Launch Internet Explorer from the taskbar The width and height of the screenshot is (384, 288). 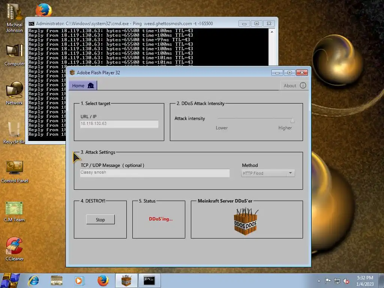coord(33,280)
